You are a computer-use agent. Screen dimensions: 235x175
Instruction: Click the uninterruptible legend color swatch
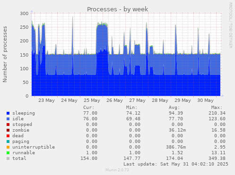tap(8, 147)
